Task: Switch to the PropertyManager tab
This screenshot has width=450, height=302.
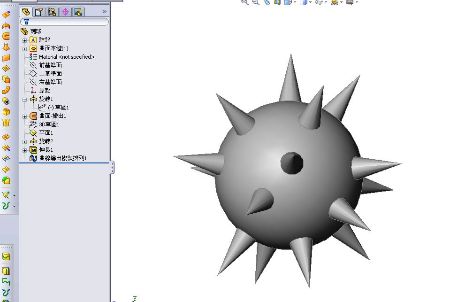Action: 39,12
